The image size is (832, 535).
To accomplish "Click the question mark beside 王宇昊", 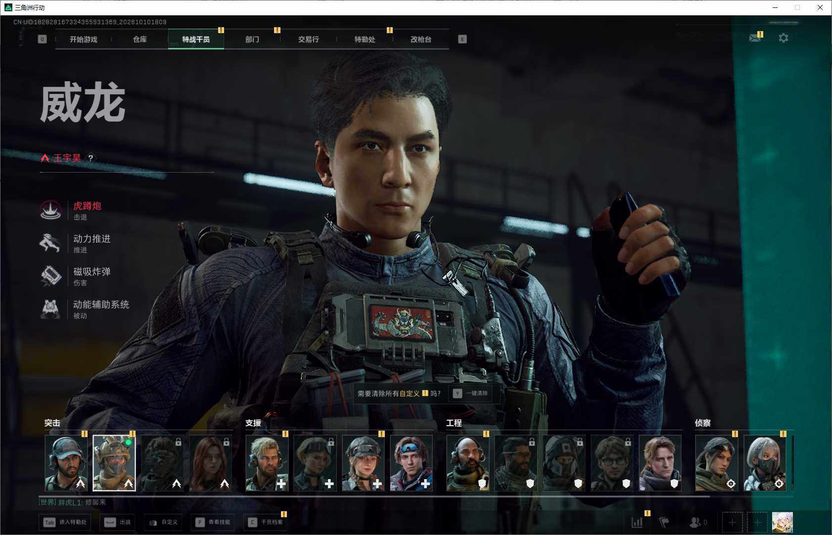I will click(x=91, y=158).
